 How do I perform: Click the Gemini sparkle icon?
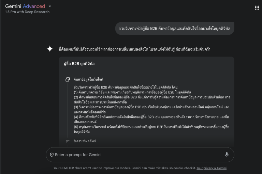pyautogui.click(x=50, y=49)
